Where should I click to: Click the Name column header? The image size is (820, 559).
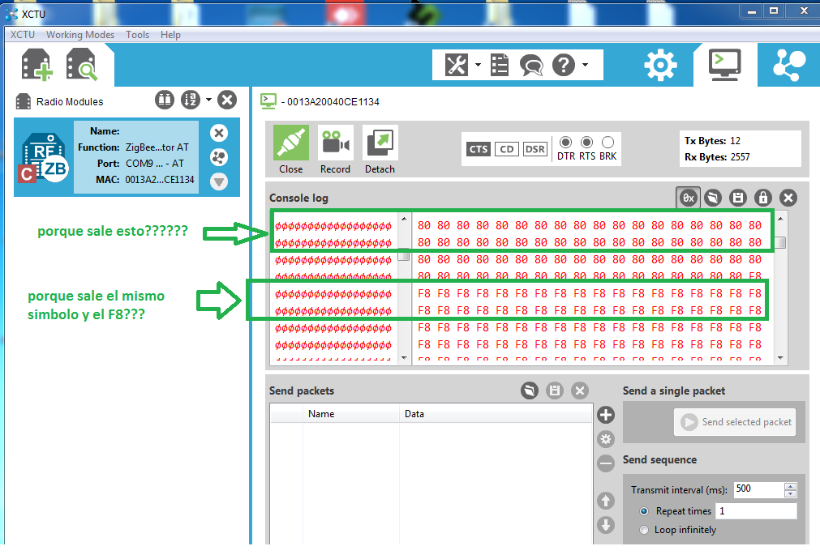pyautogui.click(x=351, y=414)
